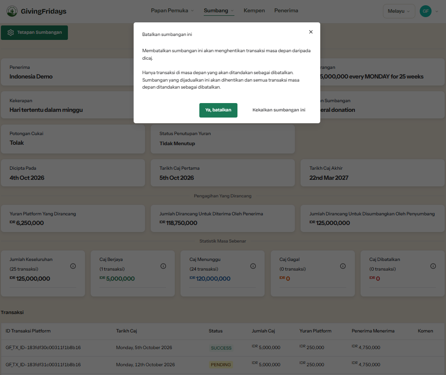Click the 4th Oct 2026 created date

[x=27, y=178]
